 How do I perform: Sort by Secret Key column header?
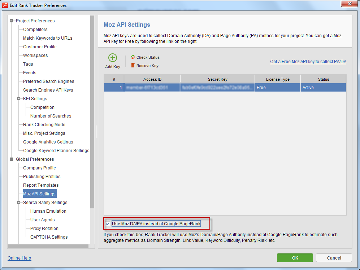217,79
